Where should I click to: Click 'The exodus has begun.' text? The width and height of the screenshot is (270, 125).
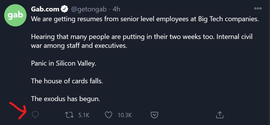coord(66,99)
